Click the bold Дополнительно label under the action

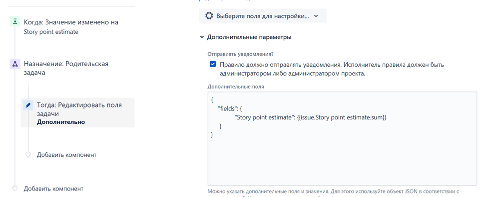(61, 122)
